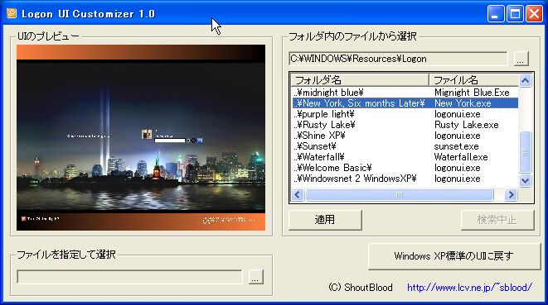The width and height of the screenshot is (548, 305).
Task: Click Windows XP標準のUIに戻す button
Action: tap(454, 256)
